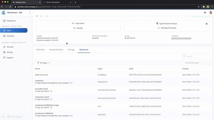The width and height of the screenshot is (214, 120).
Task: Click the Pod type cell
Action: pos(99,106)
